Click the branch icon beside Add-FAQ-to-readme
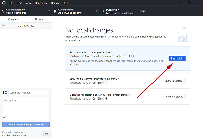 tap(55, 11)
